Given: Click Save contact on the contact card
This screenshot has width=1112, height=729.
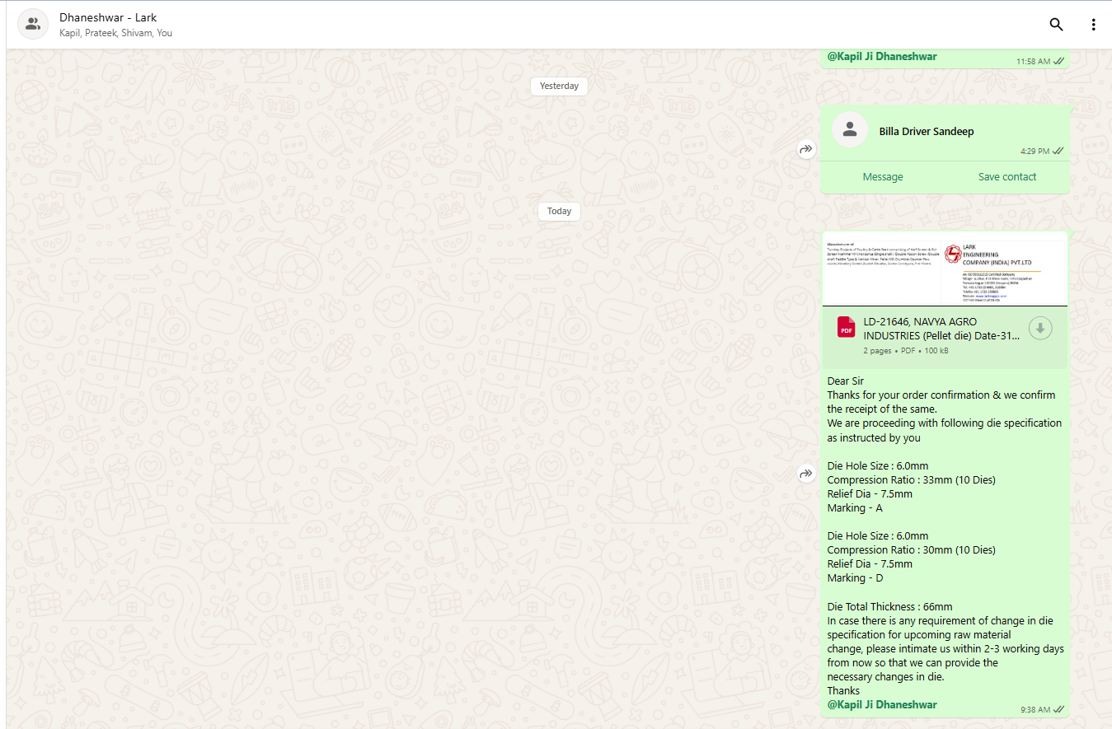Looking at the screenshot, I should pyautogui.click(x=1006, y=177).
